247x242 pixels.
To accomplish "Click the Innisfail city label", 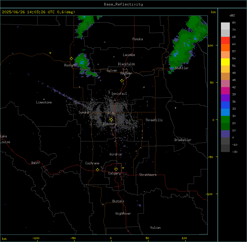I will 119,94.
